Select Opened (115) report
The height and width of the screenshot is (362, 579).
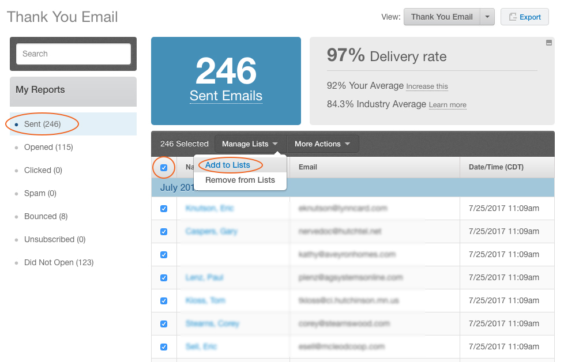click(x=48, y=147)
